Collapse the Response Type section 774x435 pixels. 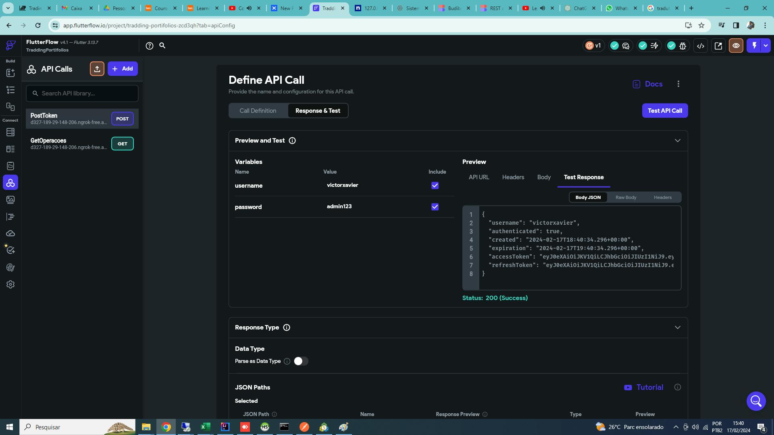coord(677,327)
